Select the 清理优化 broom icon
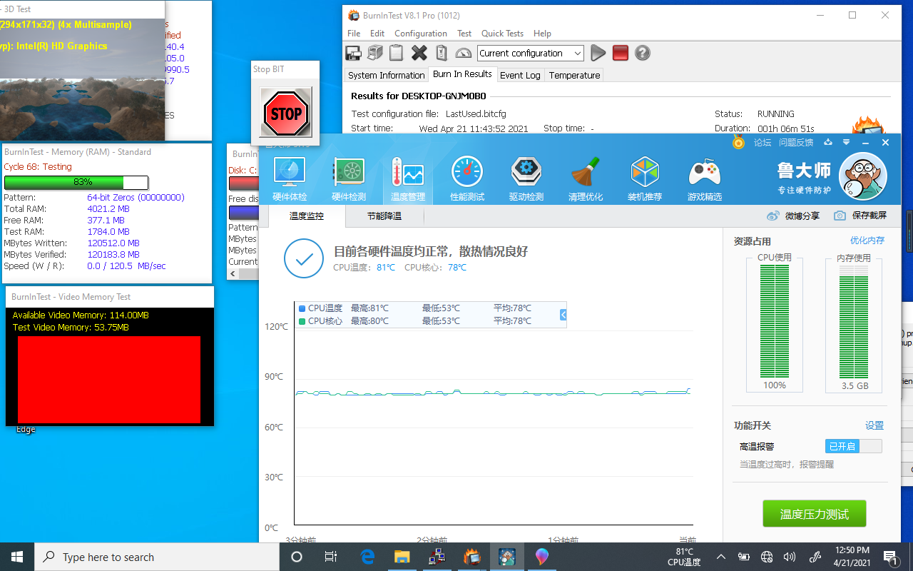 586,178
